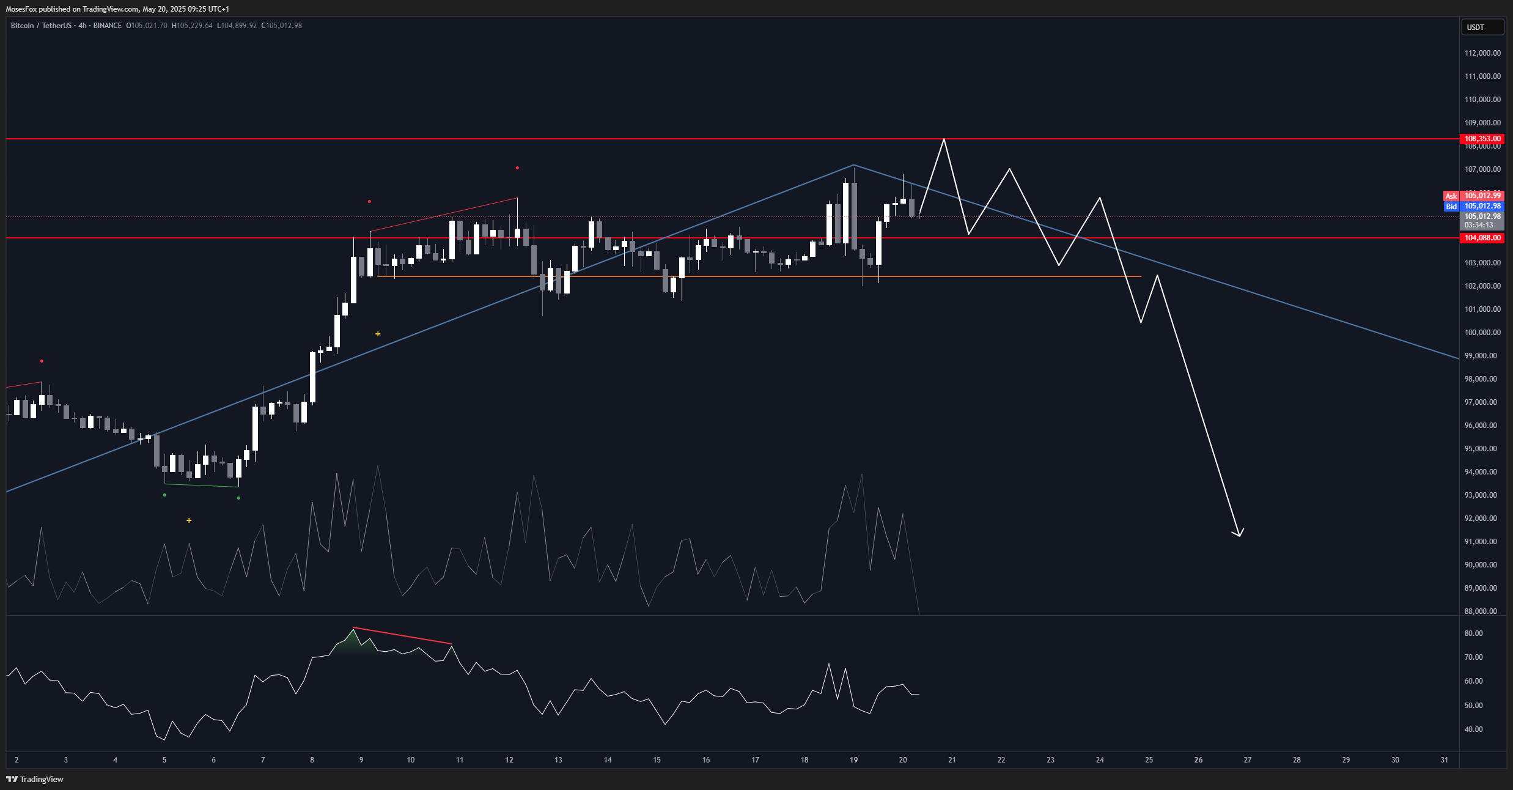Click the Bitcoin / TetherUS symbol title
The height and width of the screenshot is (790, 1513).
click(x=40, y=26)
